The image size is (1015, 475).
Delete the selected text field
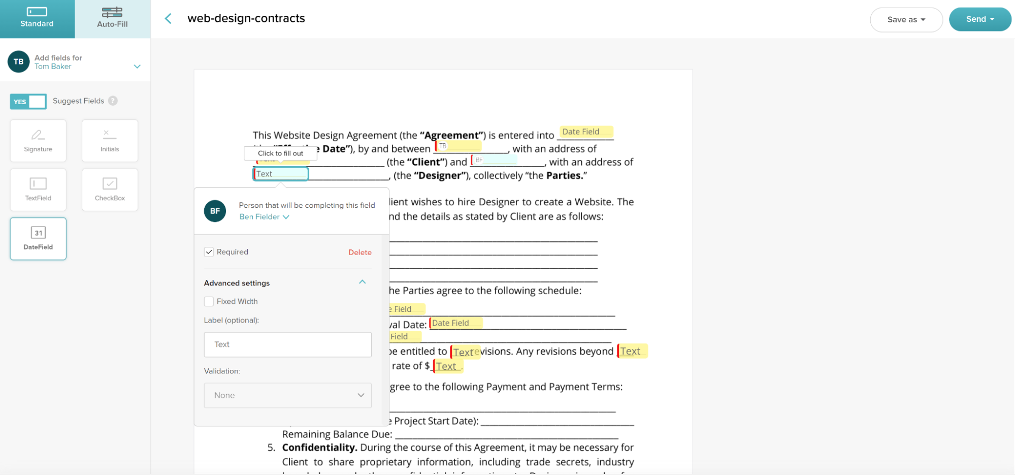(x=359, y=252)
